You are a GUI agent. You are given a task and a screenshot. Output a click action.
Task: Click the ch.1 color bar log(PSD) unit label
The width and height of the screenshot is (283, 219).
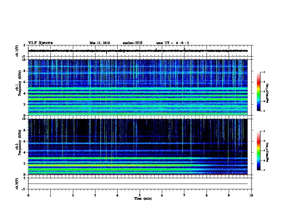click(268, 93)
